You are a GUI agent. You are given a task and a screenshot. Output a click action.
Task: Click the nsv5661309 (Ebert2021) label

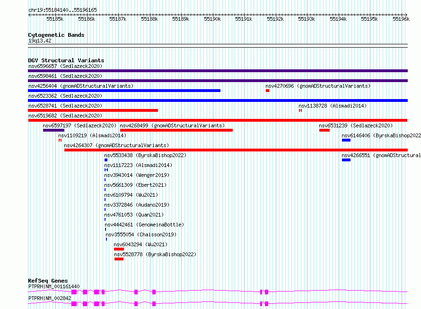pos(135,185)
